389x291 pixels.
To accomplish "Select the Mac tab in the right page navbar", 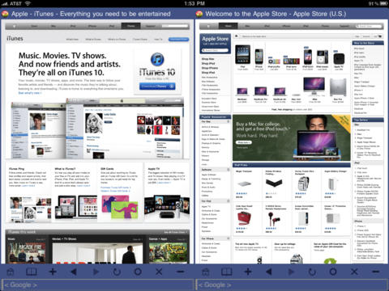I will point(247,26).
